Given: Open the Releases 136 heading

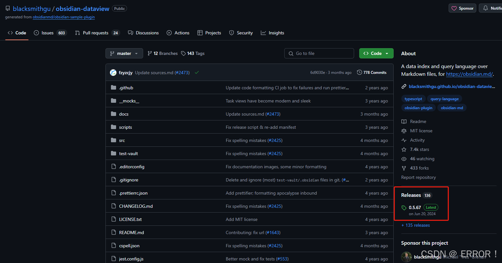Looking at the screenshot, I should (x=416, y=195).
